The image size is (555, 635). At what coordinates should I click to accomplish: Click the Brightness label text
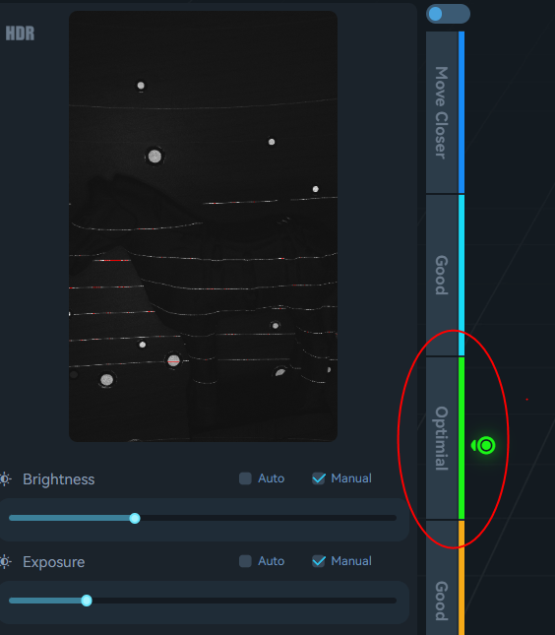59,479
